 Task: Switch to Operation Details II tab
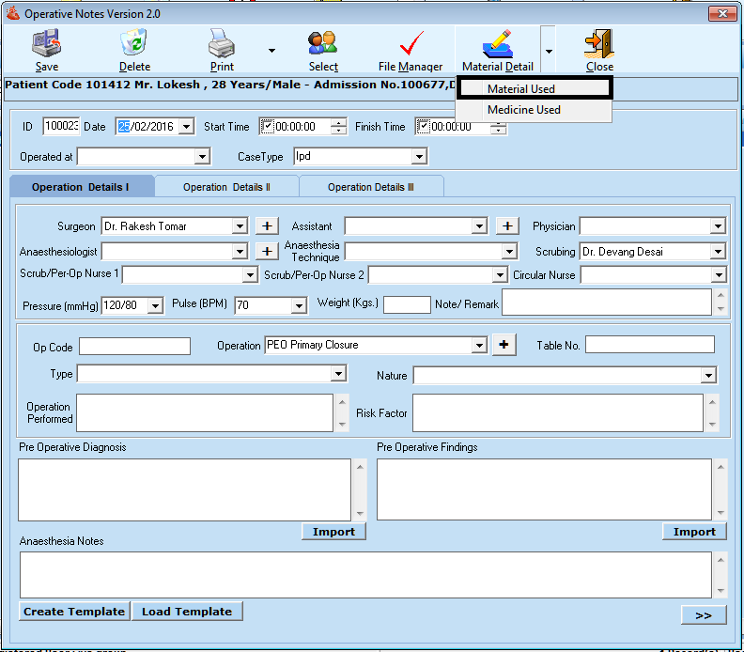click(226, 187)
